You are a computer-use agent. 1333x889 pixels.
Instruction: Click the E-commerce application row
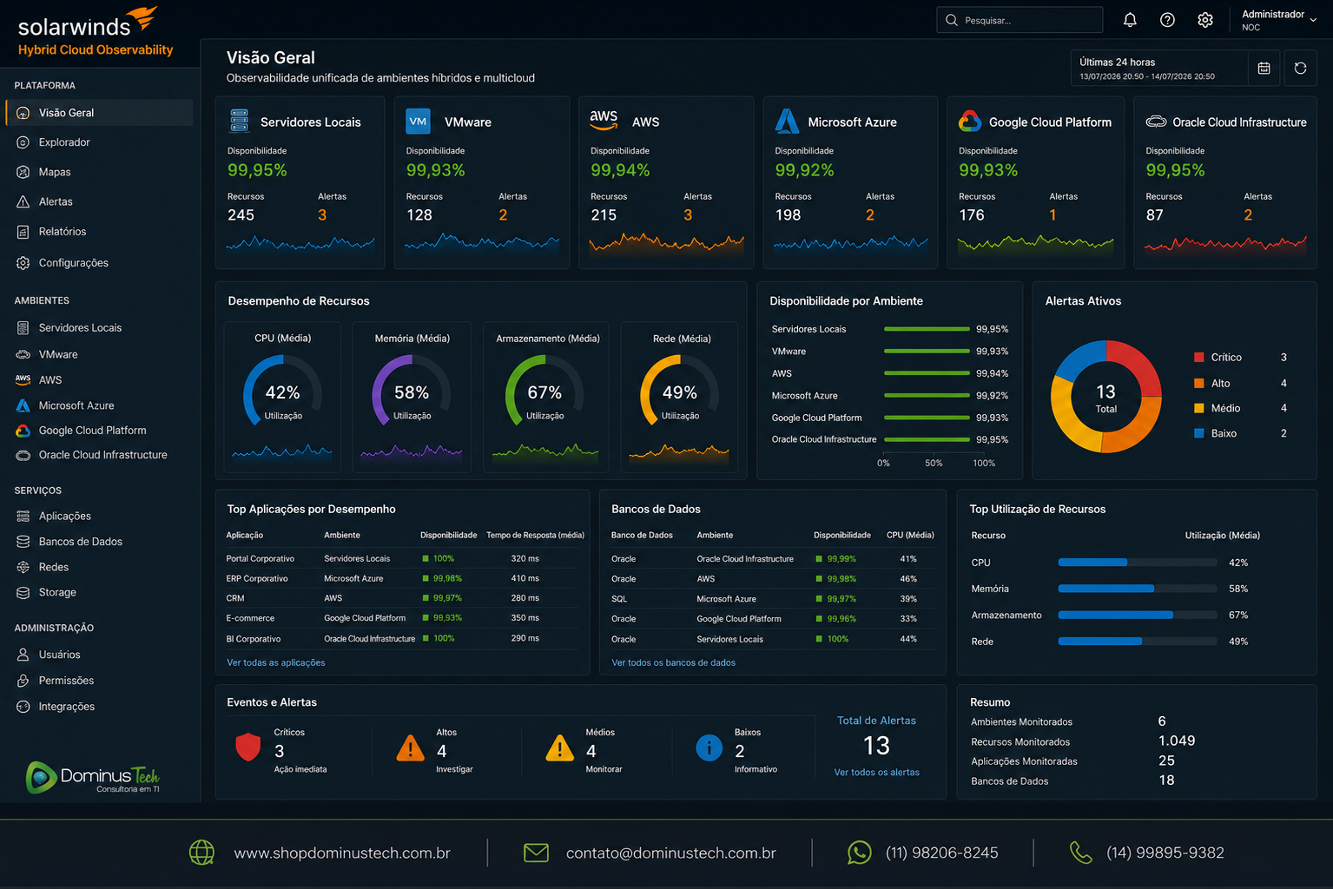(x=402, y=618)
